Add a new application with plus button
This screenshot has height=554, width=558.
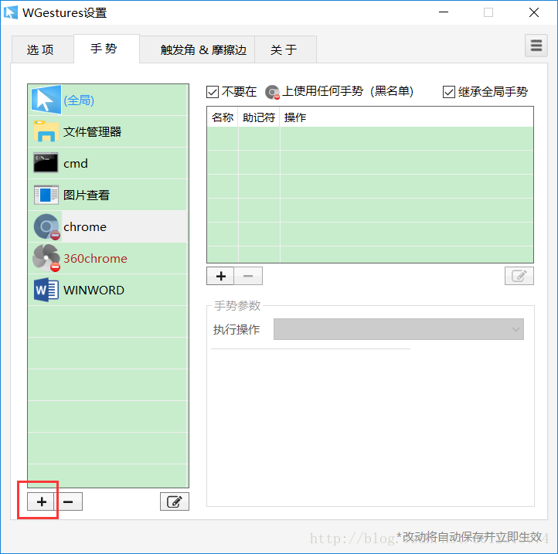[41, 501]
